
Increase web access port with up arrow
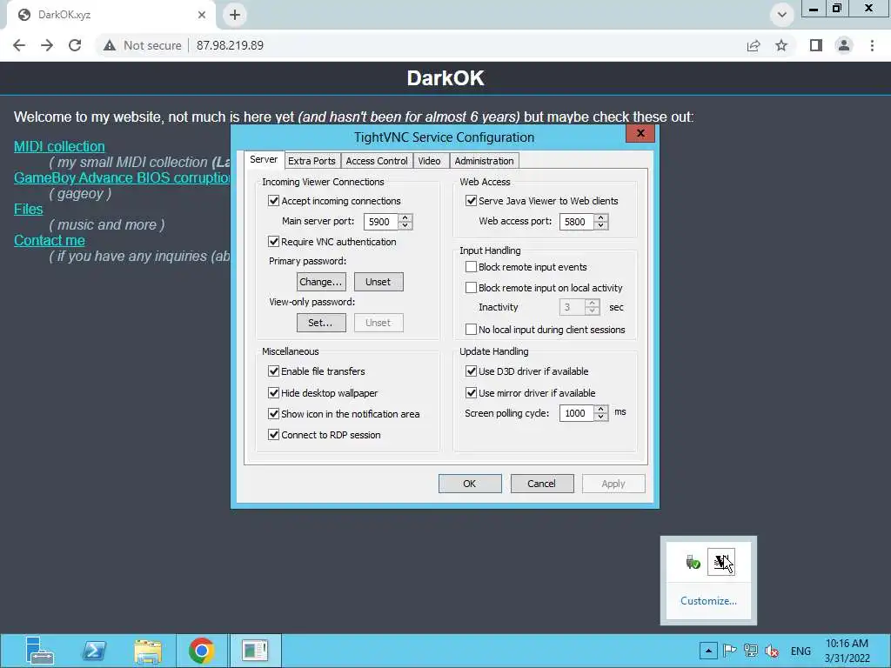[601, 217]
